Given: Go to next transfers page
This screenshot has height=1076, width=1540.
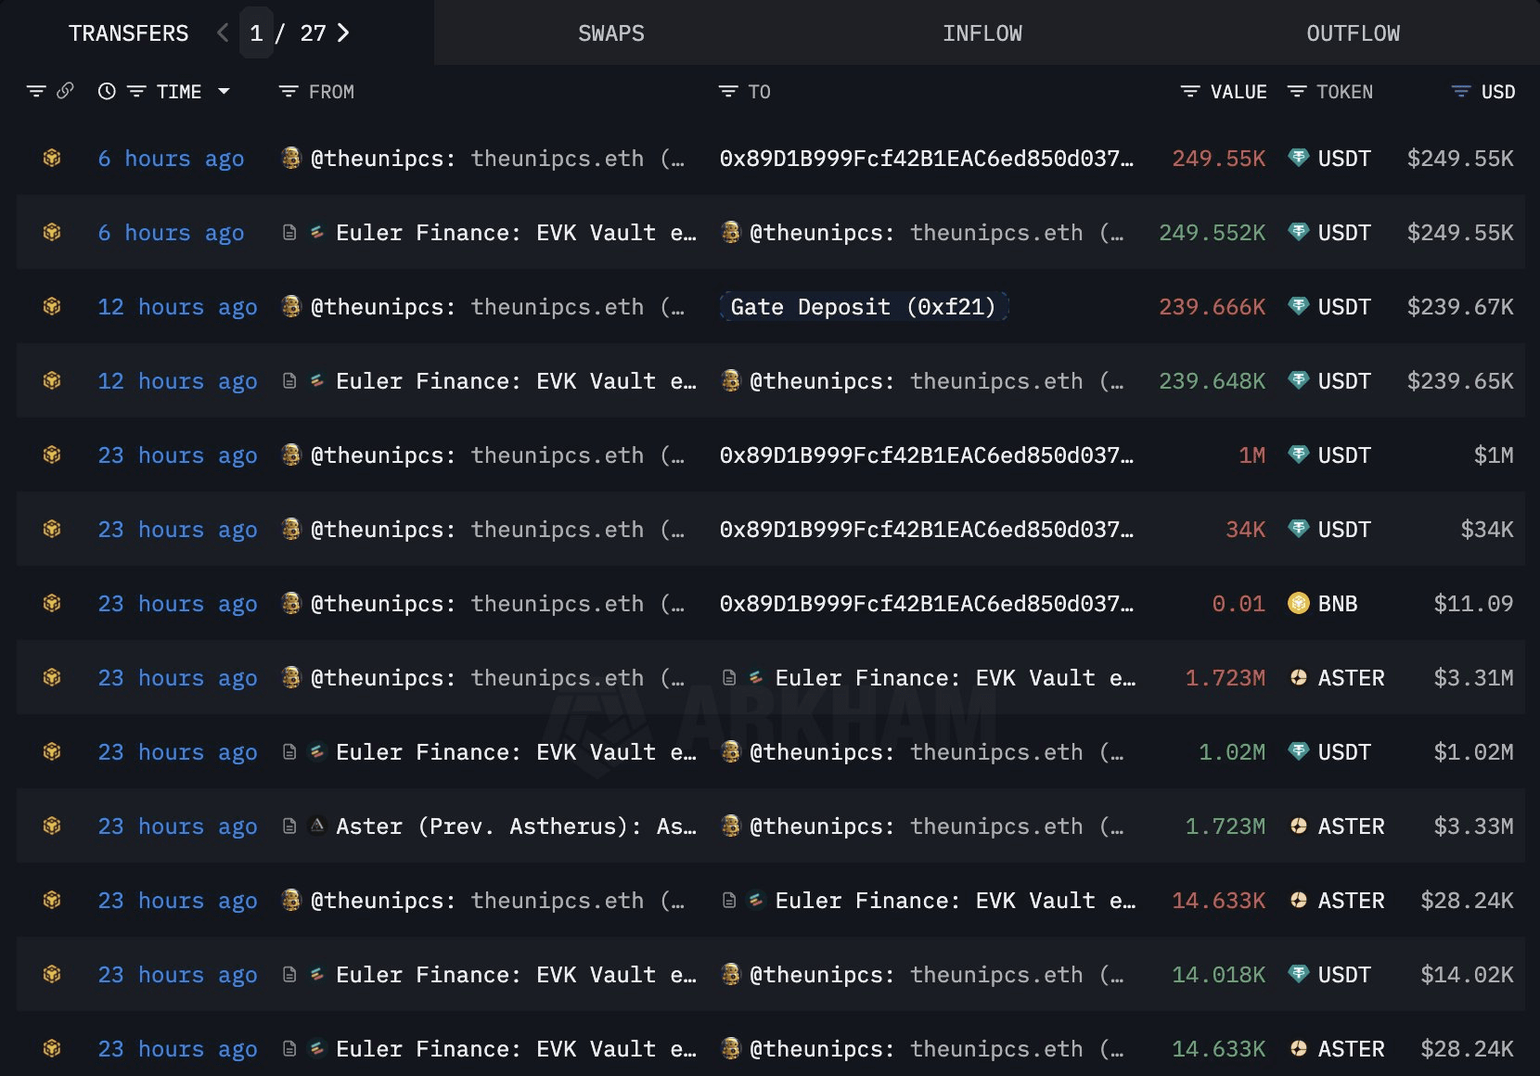Looking at the screenshot, I should (344, 33).
